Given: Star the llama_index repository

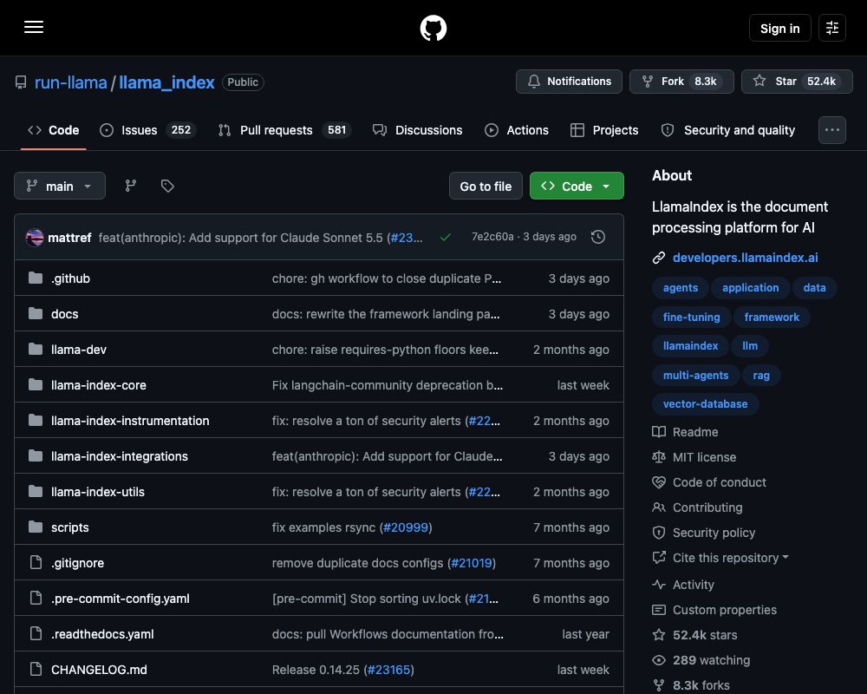Looking at the screenshot, I should (x=797, y=82).
